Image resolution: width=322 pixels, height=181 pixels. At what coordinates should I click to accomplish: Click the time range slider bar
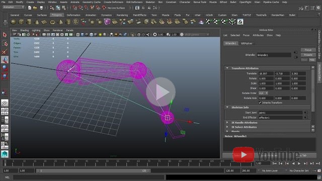94,170
